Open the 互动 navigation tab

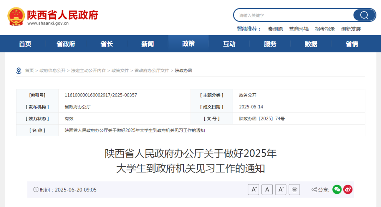coord(229,44)
